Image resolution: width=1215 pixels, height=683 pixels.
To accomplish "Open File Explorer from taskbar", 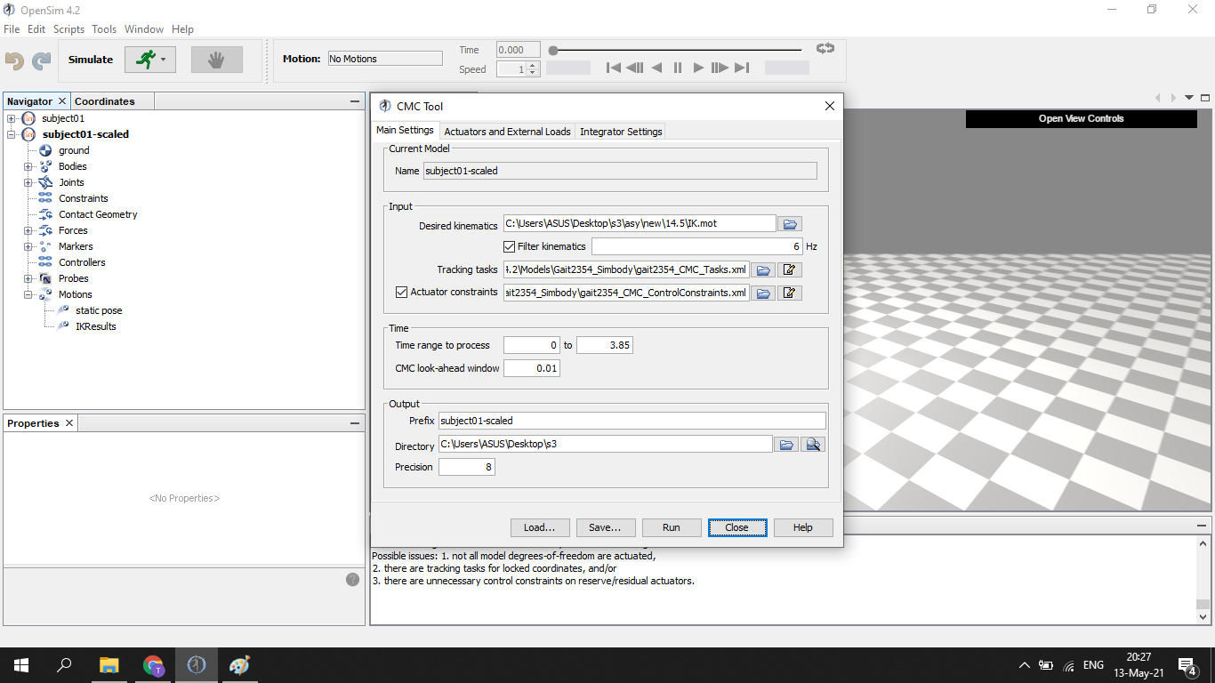I will pyautogui.click(x=109, y=665).
